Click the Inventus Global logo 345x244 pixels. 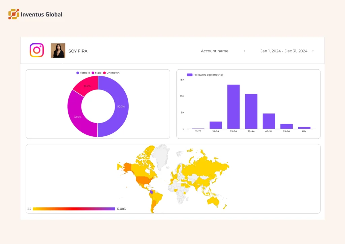click(x=35, y=14)
